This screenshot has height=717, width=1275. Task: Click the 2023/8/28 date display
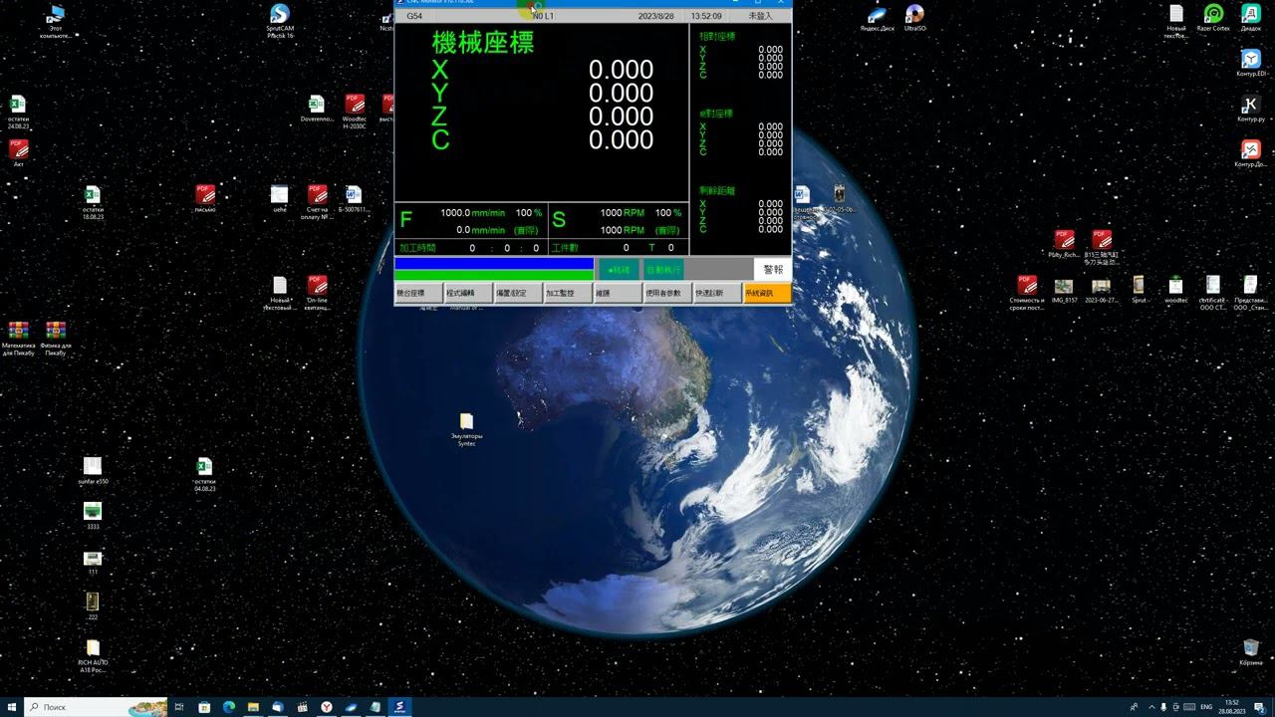pyautogui.click(x=656, y=16)
